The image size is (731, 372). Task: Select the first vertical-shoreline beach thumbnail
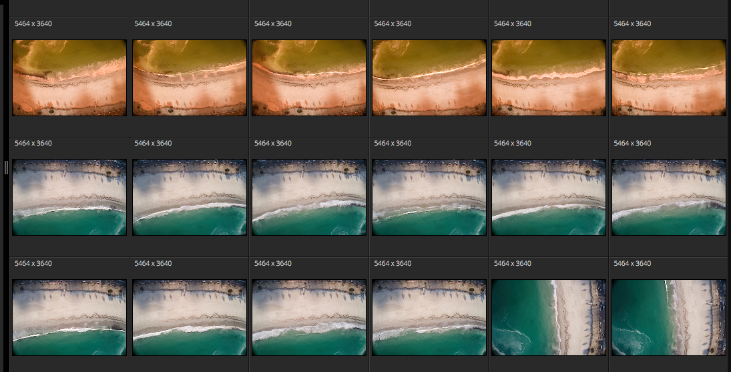point(549,317)
